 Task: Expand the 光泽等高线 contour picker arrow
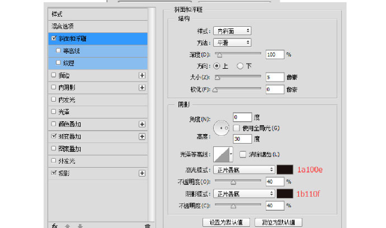(231, 154)
